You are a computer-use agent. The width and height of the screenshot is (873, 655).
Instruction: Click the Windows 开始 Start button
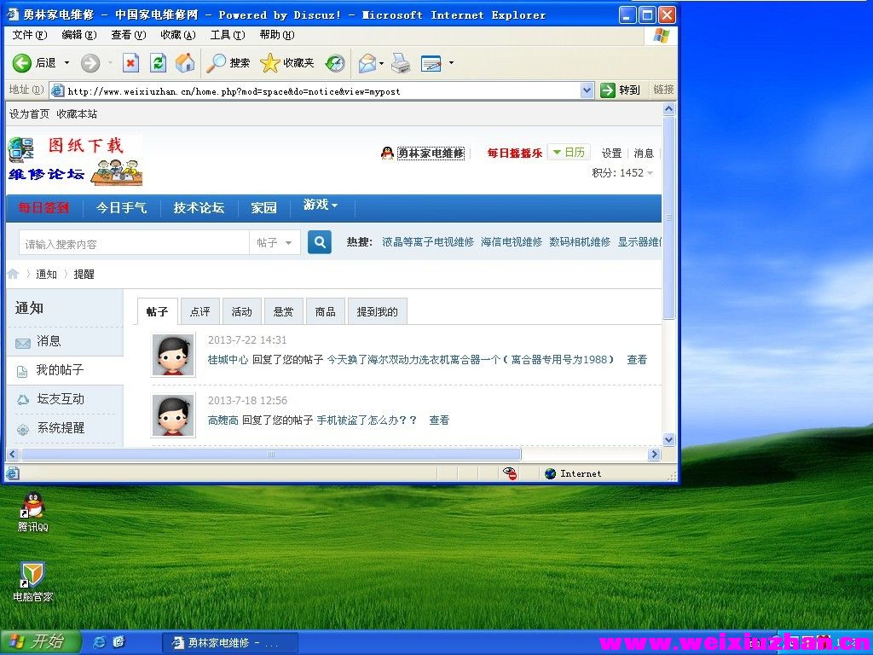(40, 642)
